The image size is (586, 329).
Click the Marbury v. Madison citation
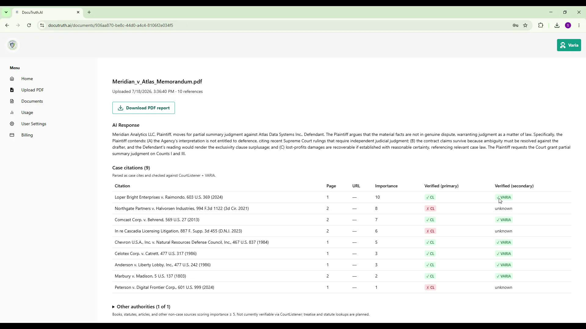[150, 276]
